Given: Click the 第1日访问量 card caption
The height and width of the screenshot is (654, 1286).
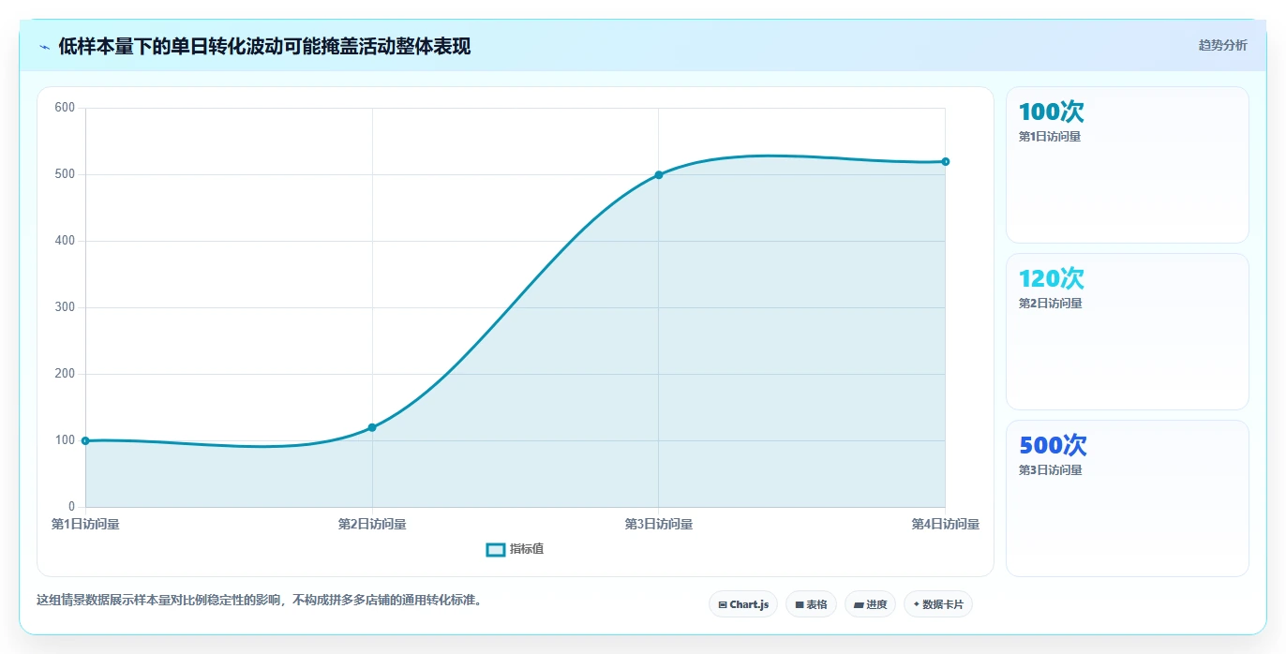Looking at the screenshot, I should (x=1050, y=137).
